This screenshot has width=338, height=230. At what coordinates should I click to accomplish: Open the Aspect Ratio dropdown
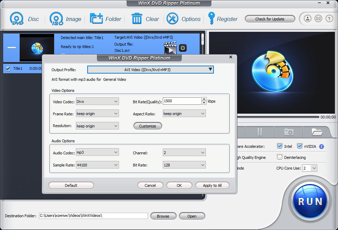coord(184,114)
